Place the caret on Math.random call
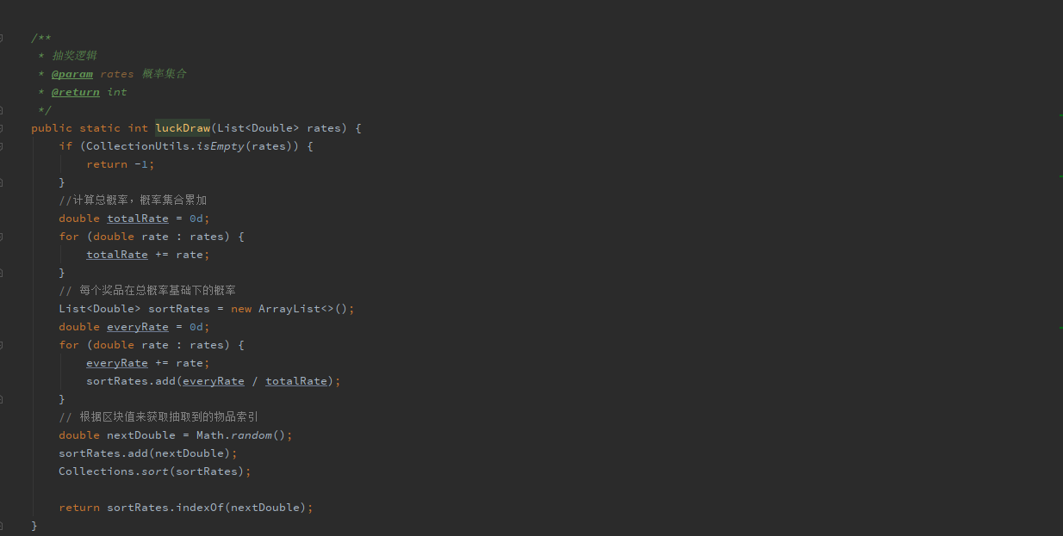 click(x=244, y=435)
